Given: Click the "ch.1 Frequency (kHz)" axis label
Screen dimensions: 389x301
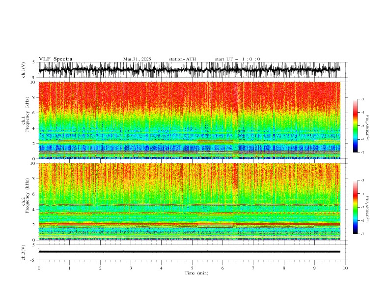Looking at the screenshot, I should [26, 114].
